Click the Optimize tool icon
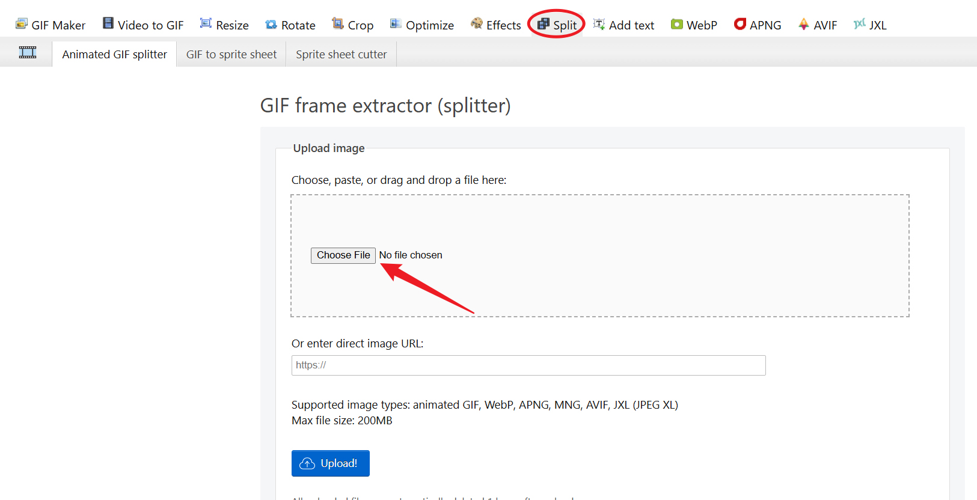977x500 pixels. click(396, 24)
